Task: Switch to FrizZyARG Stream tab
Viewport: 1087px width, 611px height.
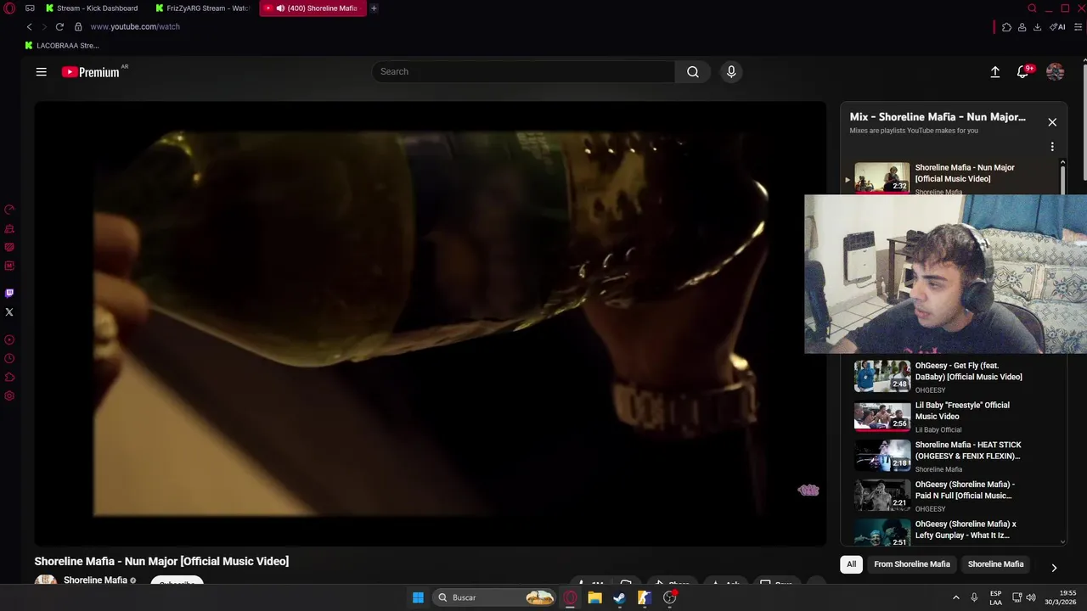Action: tap(202, 8)
